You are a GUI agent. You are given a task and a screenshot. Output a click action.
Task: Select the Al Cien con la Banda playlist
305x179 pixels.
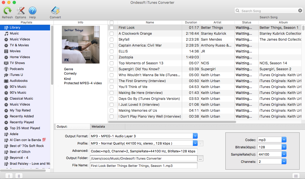tap(25, 140)
